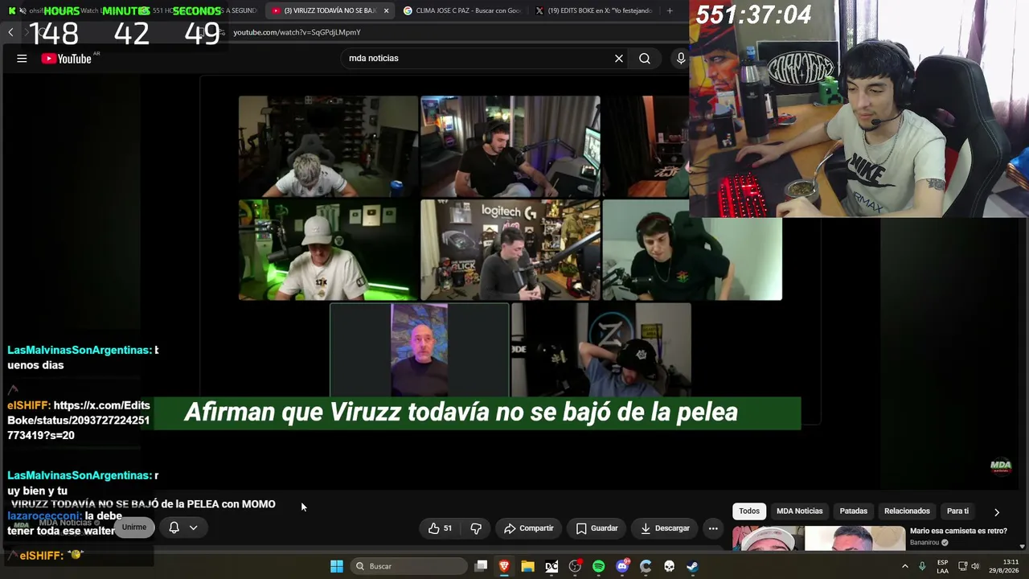Switch the ESP LAA keyboard language

[x=942, y=566]
